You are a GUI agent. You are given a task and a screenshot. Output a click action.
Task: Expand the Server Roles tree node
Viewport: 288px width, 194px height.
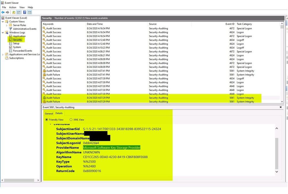click(x=6, y=25)
